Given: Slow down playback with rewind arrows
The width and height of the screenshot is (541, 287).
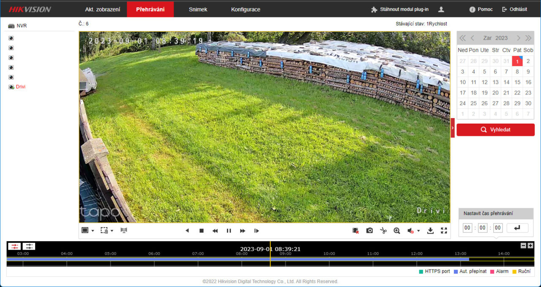Looking at the screenshot, I should [215, 231].
